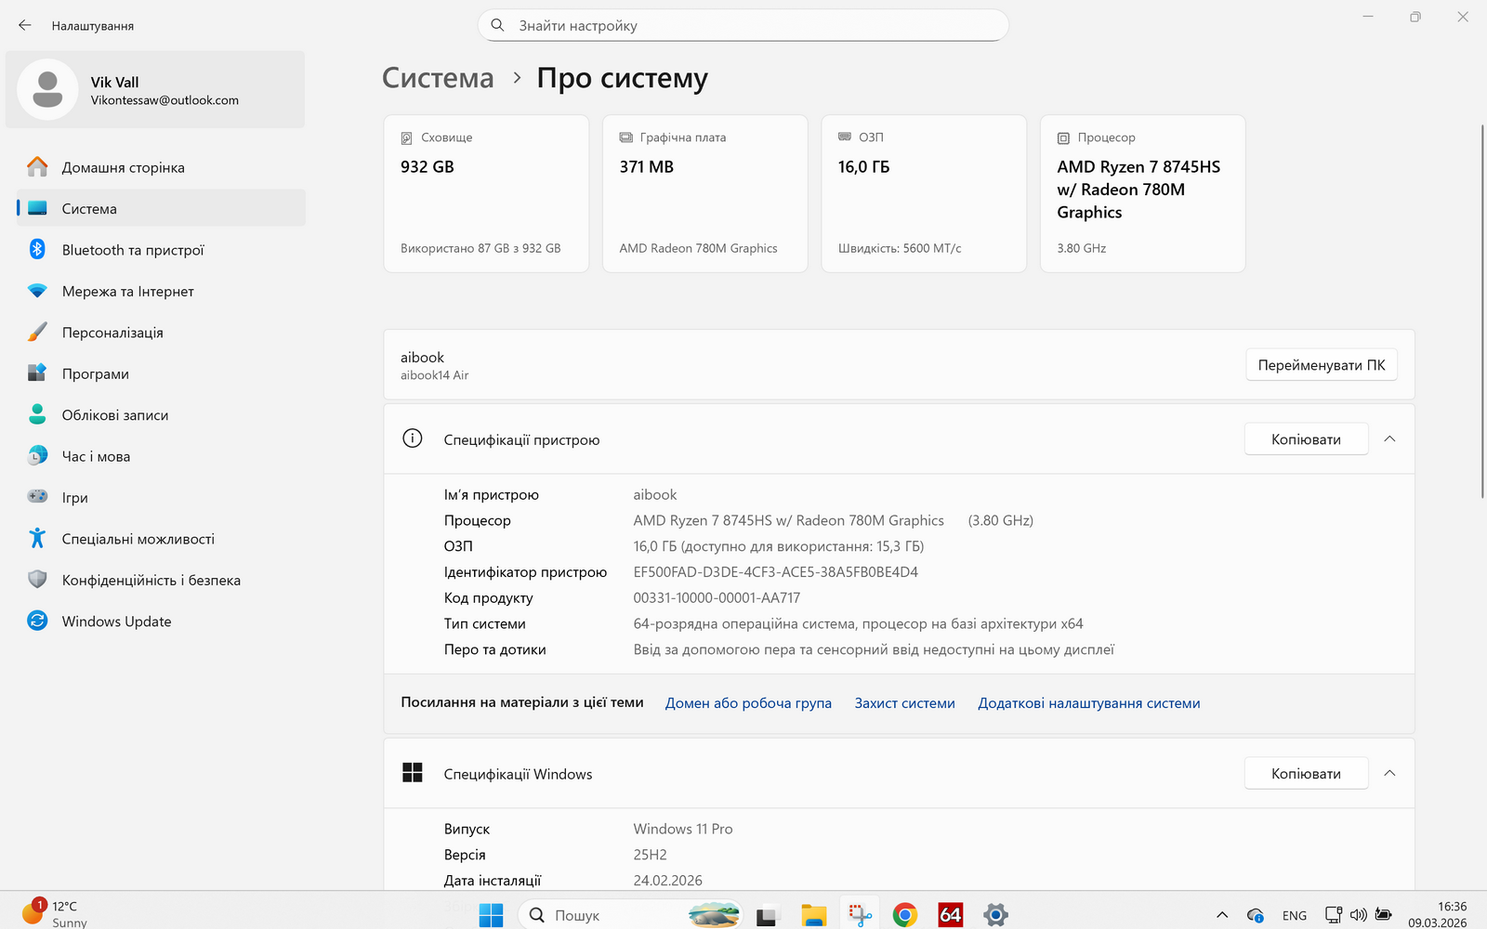
Task: Select Спеціальні можливості in sidebar
Action: pos(138,539)
